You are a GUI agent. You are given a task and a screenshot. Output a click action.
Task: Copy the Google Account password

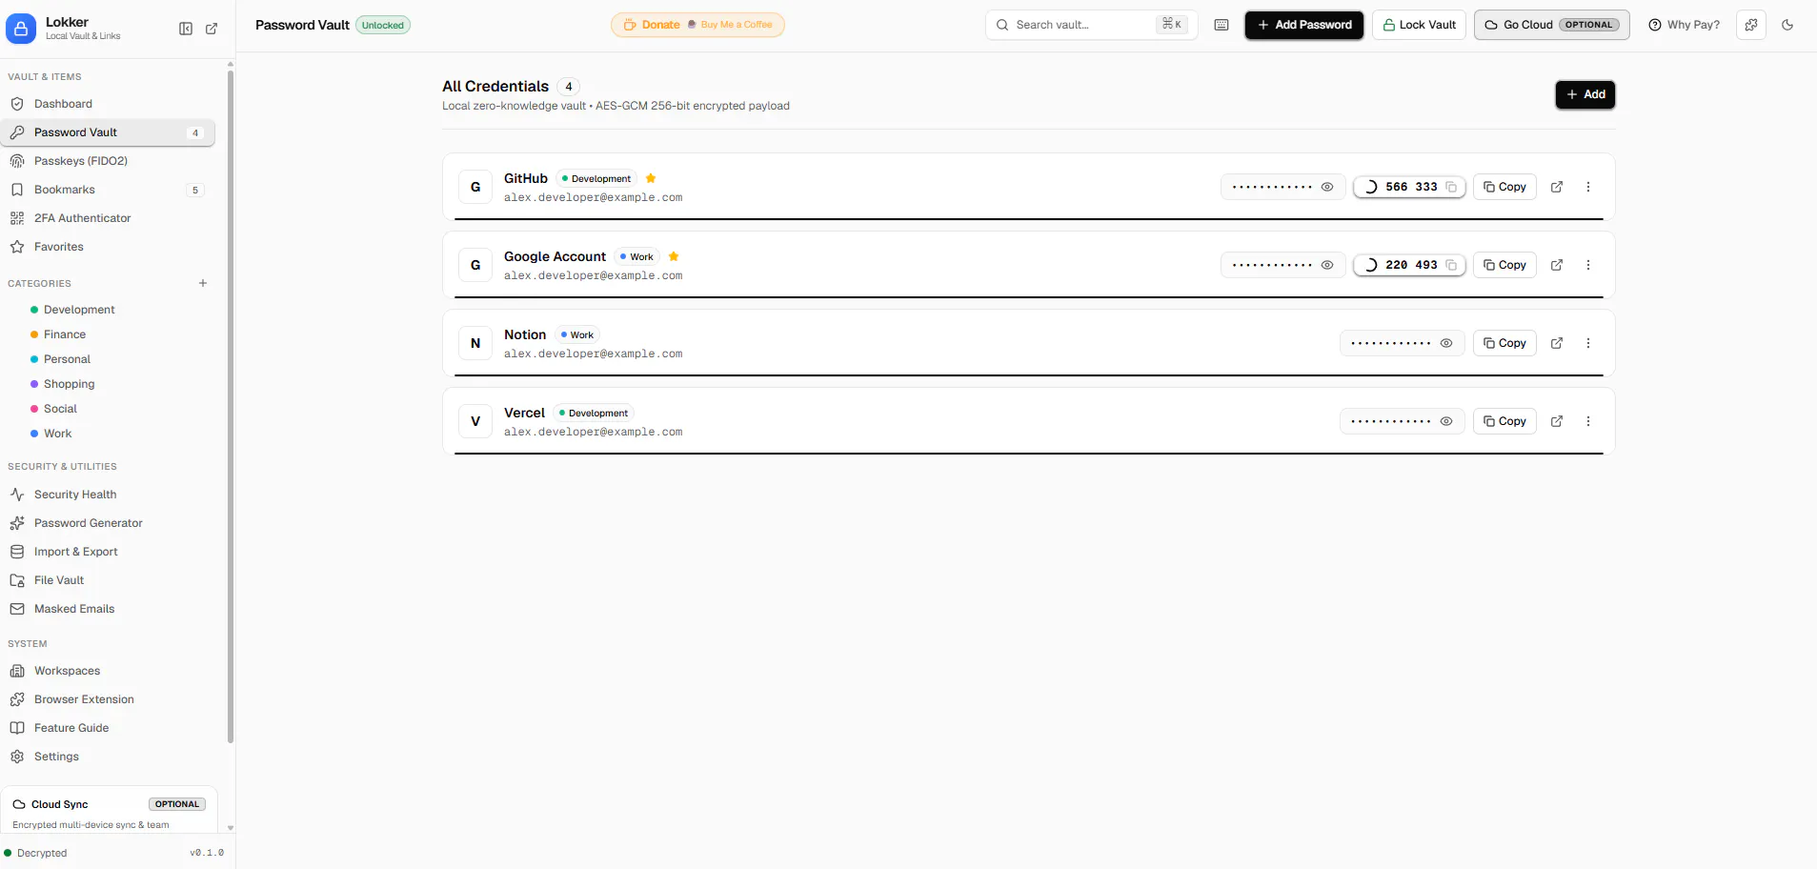(x=1505, y=265)
